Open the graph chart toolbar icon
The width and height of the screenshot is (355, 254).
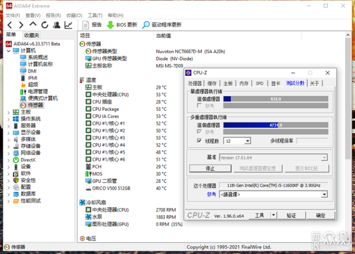pos(69,25)
